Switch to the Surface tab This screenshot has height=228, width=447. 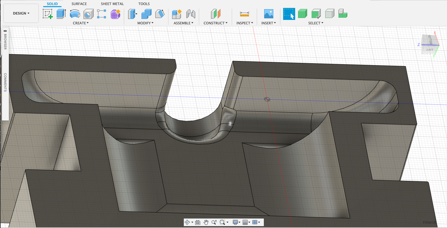click(79, 4)
